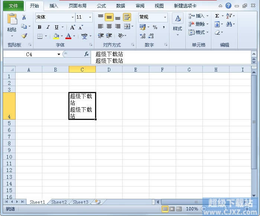This screenshot has width=260, height=216.
Task: Toggle Underline formatting
Action: 56,27
